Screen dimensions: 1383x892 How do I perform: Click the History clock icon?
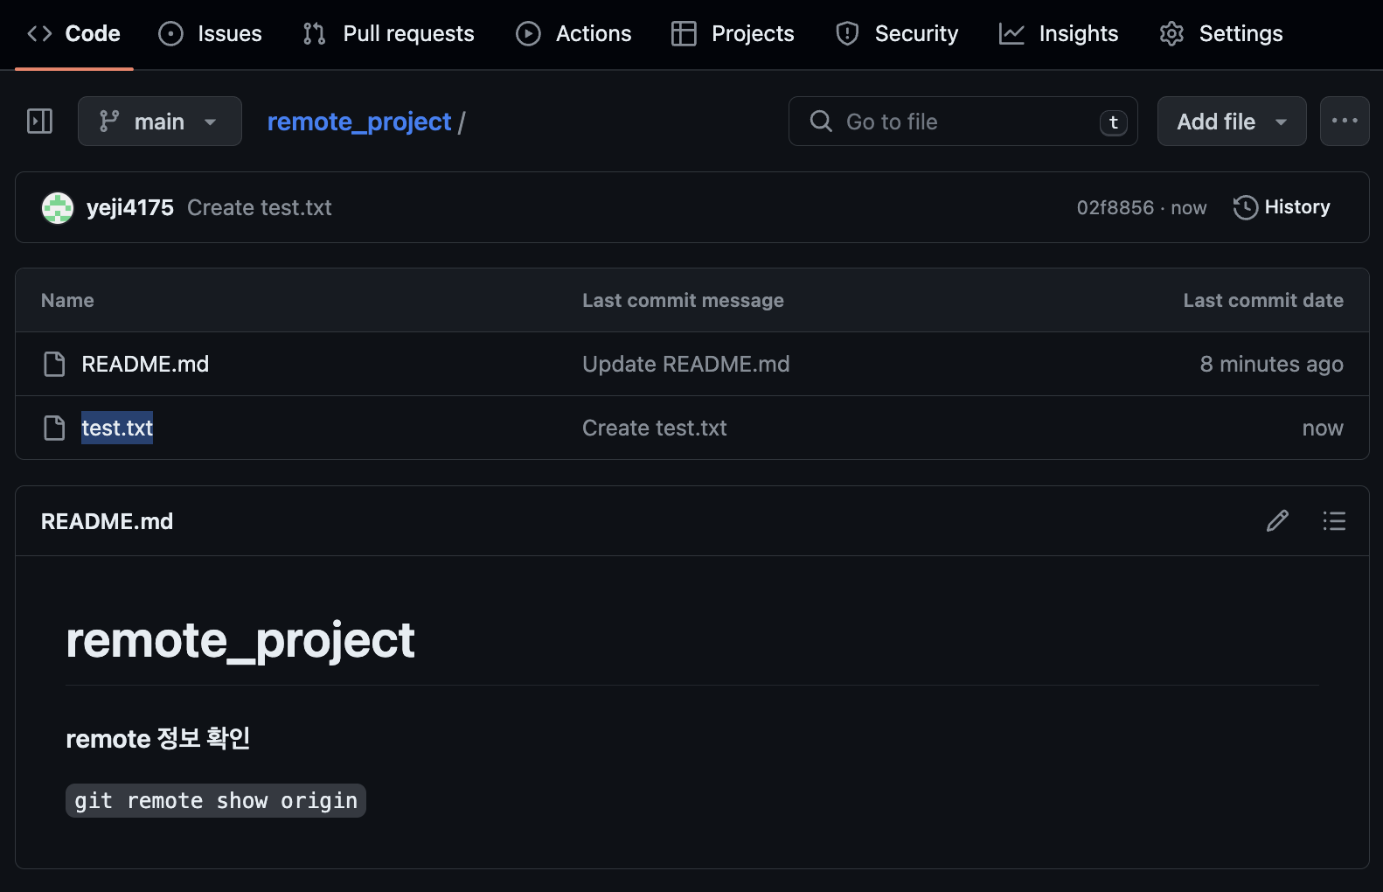(x=1246, y=207)
